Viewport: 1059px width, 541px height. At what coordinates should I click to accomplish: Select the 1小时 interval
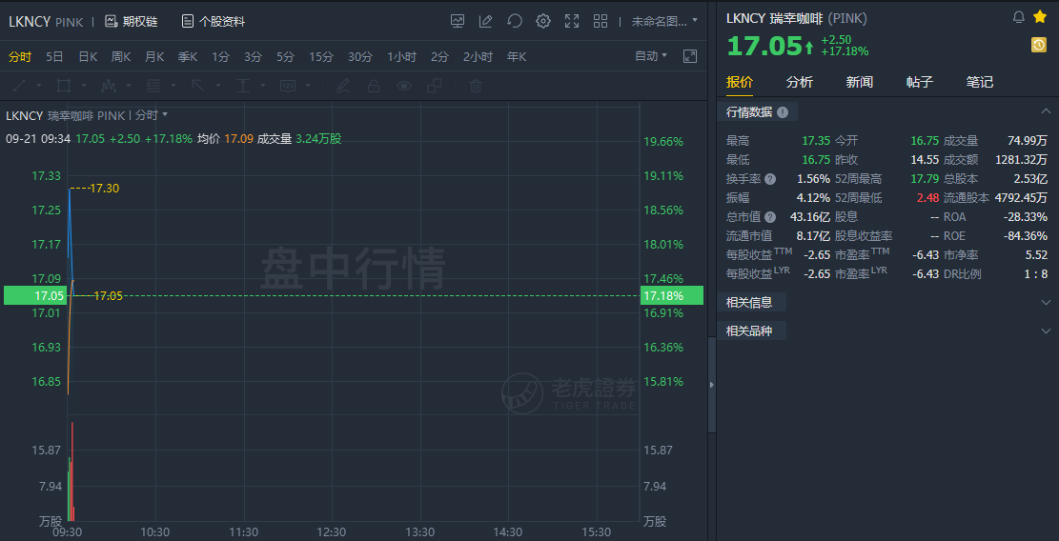(x=402, y=56)
